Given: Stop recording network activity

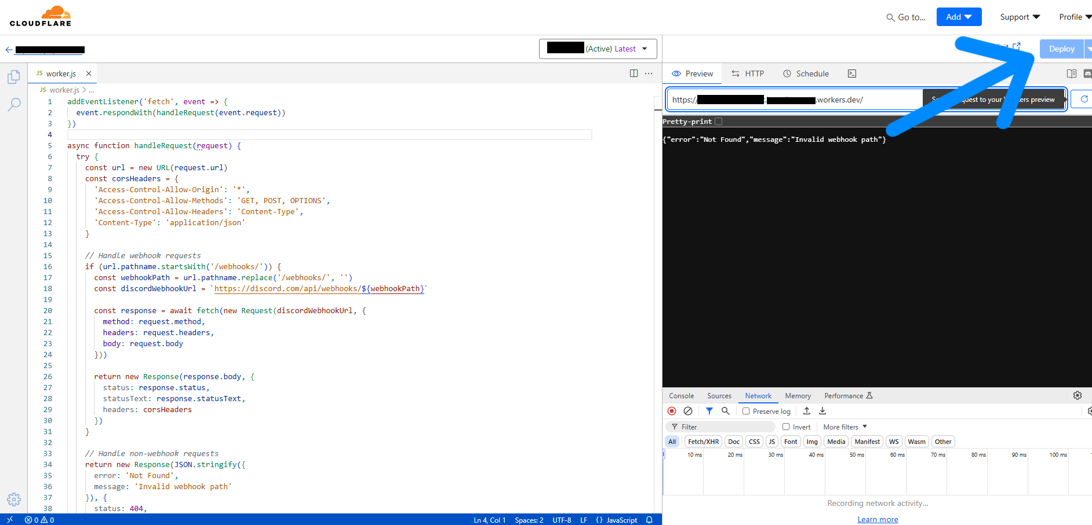Looking at the screenshot, I should click(672, 411).
